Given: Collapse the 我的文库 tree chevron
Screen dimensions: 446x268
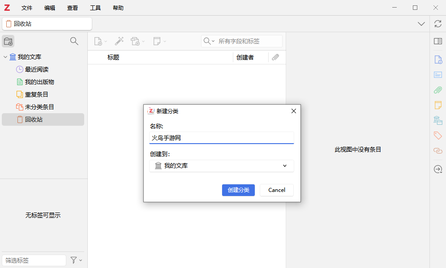Looking at the screenshot, I should [x=5, y=57].
